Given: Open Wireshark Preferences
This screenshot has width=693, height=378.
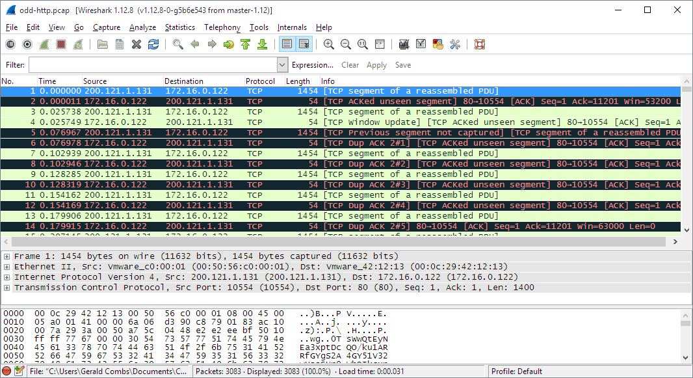Looking at the screenshot, I should coord(454,44).
